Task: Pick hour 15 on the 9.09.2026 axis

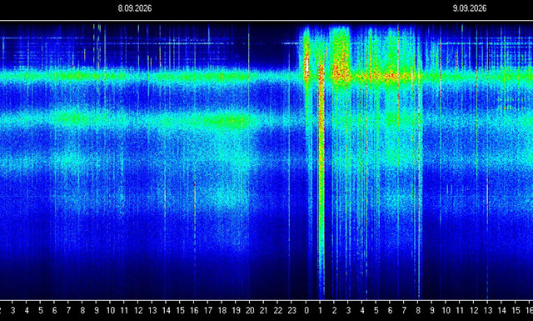Action: (516, 310)
